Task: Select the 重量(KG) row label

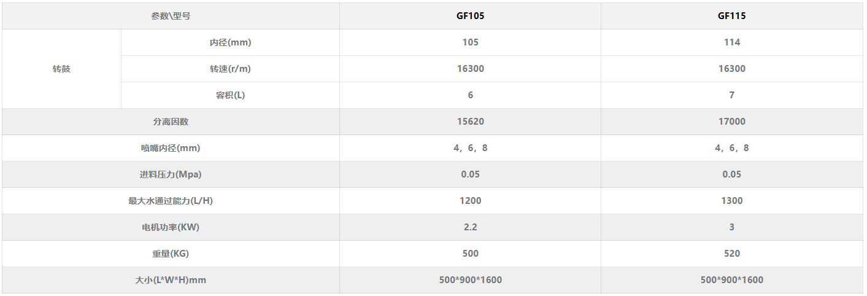Action: pos(171,254)
